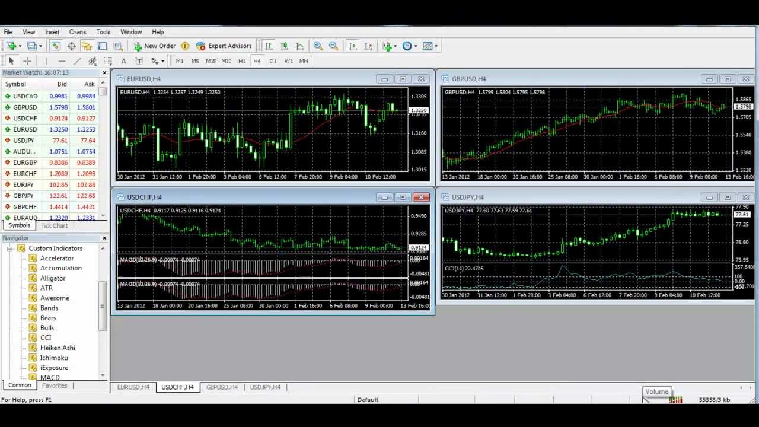Screen dimensions: 759x427
Task: Click the Templates icon
Action: pos(427,46)
